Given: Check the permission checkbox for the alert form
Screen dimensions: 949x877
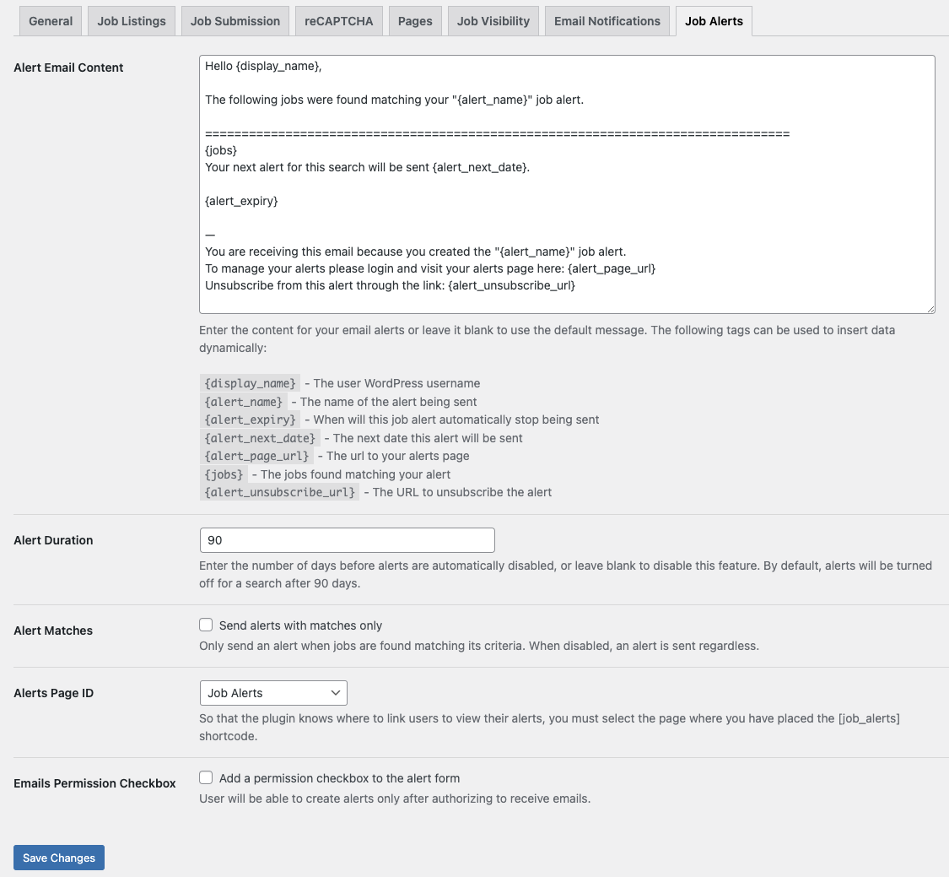Looking at the screenshot, I should (206, 777).
